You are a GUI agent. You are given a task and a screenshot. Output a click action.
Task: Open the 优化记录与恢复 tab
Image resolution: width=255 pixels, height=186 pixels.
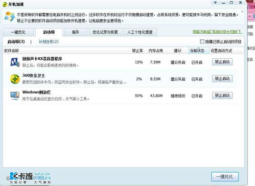coord(105,32)
